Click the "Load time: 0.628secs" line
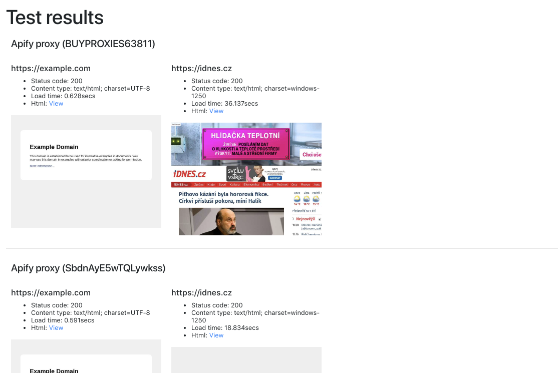The image size is (558, 373). click(x=63, y=96)
